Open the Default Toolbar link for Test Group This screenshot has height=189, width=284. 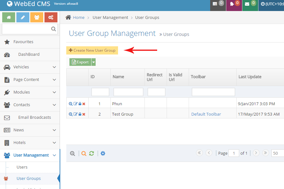(x=206, y=114)
